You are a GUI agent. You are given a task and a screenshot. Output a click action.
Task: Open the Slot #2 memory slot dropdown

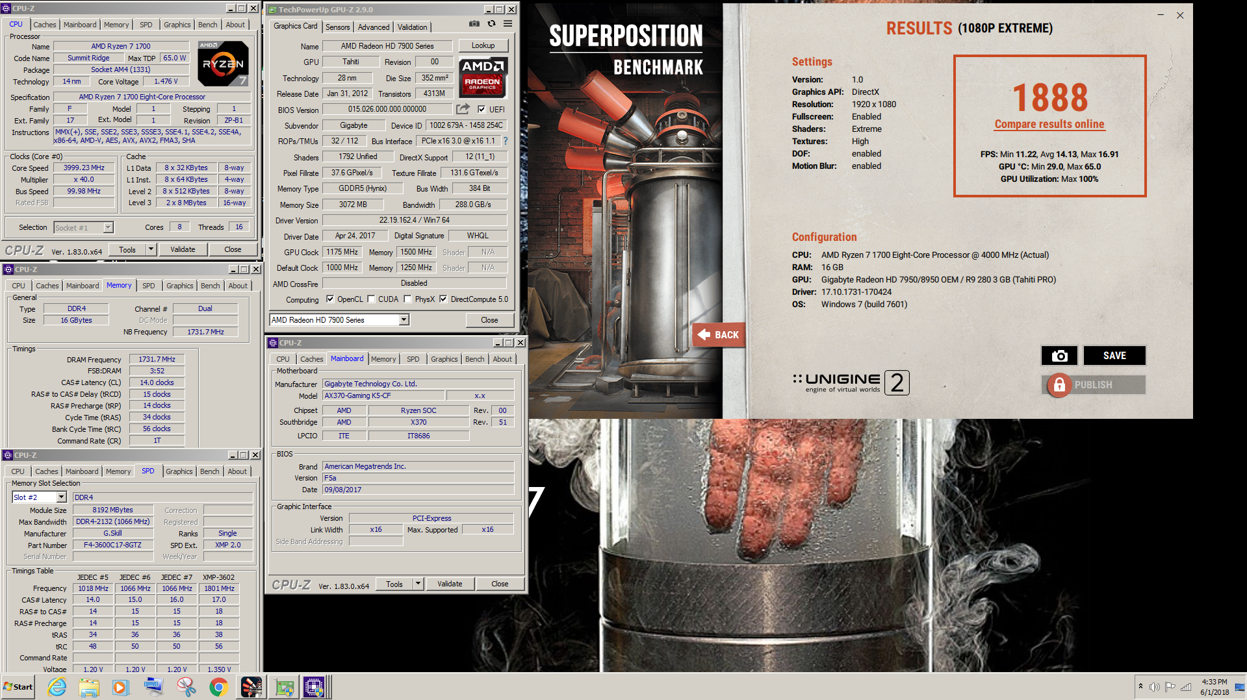[62, 497]
